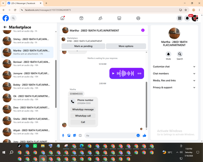The image size is (203, 162).
Task: Open the Bobby conversation
Action: (27, 86)
